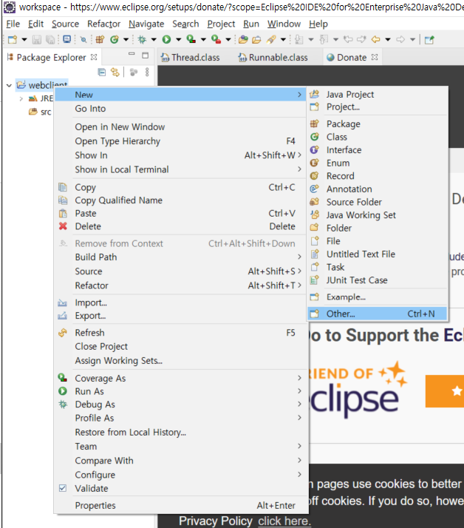The width and height of the screenshot is (464, 528).
Task: Click Properties in the context menu
Action: 181,505
